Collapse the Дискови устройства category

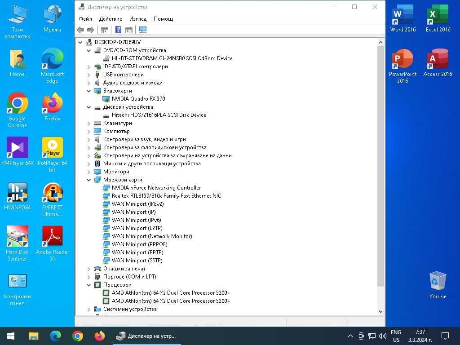pyautogui.click(x=88, y=107)
